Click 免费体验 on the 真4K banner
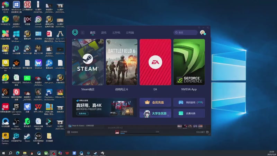Viewport: 277px width, 156px height. pos(82,114)
